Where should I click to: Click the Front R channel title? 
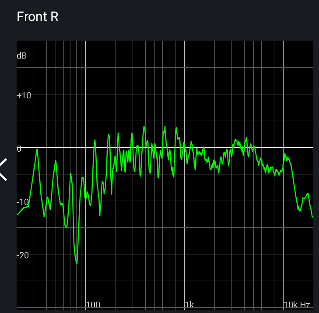(x=38, y=17)
